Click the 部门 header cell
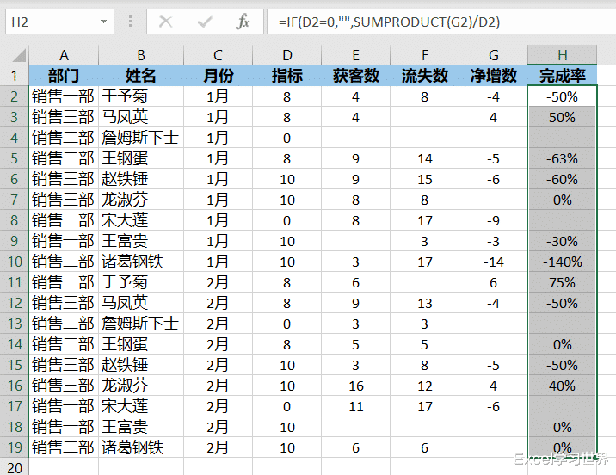616x475 pixels. (64, 76)
